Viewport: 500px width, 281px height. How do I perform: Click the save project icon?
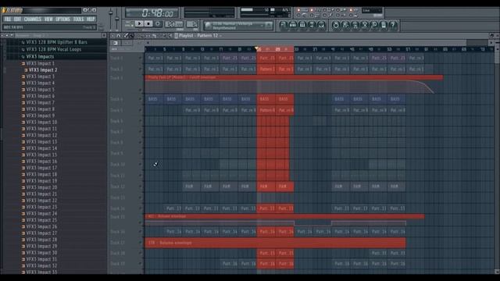[345, 25]
